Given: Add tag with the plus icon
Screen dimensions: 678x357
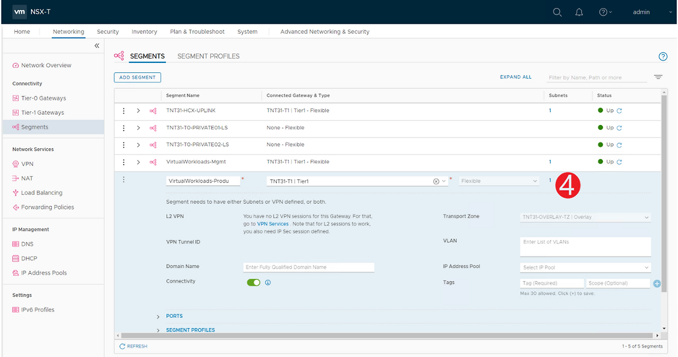Looking at the screenshot, I should coord(657,283).
